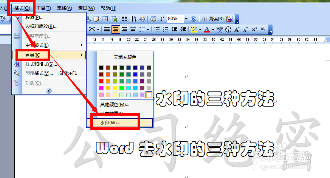The image size is (330, 178).
Task: Click the Increase Indent icon
Action: 183,29
